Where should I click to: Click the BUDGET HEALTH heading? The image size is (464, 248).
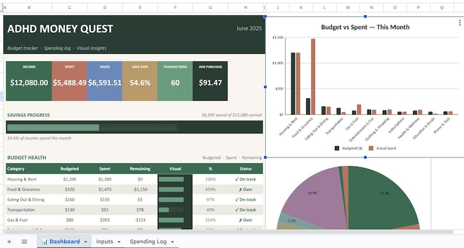[x=27, y=157]
